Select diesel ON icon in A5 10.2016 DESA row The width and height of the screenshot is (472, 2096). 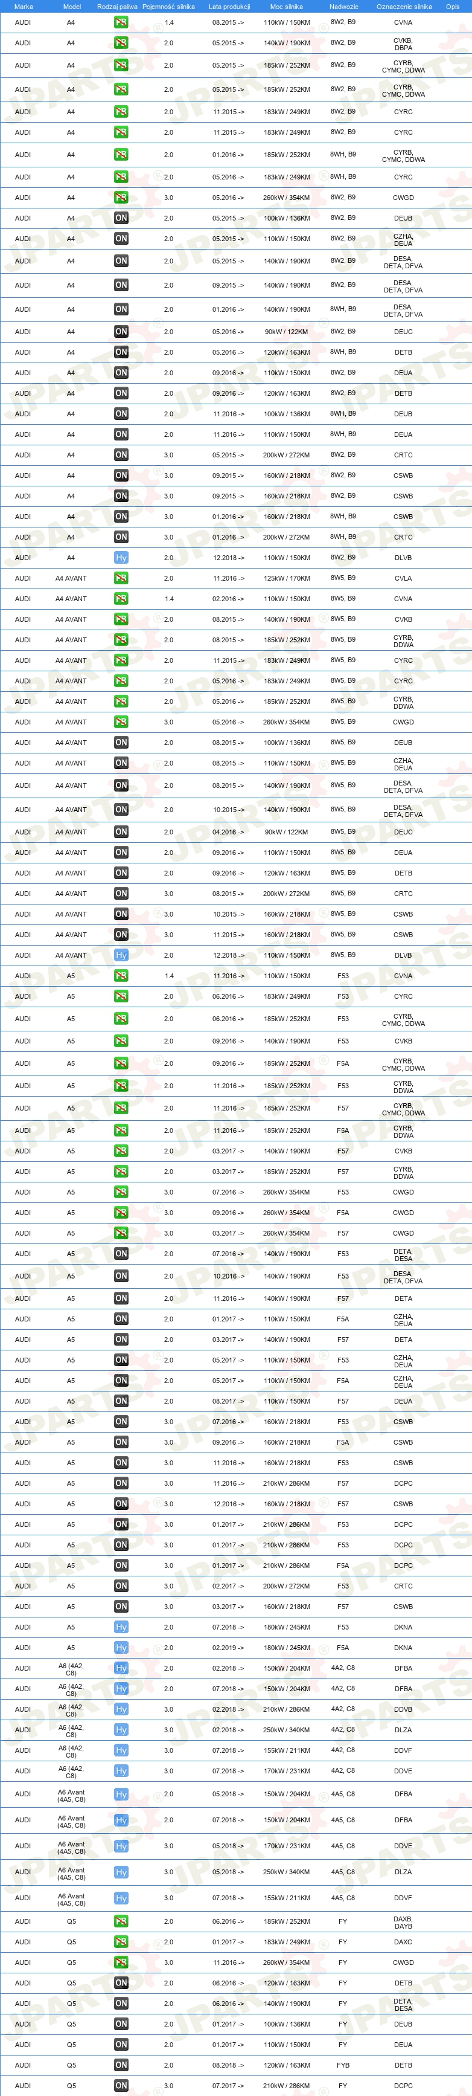click(121, 1276)
